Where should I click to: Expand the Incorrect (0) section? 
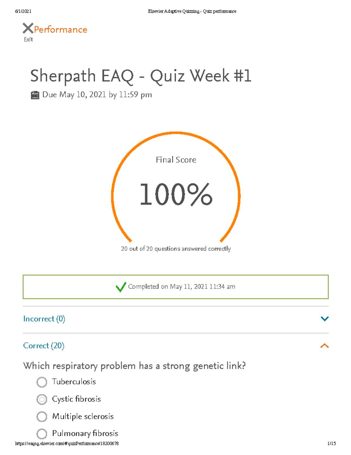tap(44, 319)
